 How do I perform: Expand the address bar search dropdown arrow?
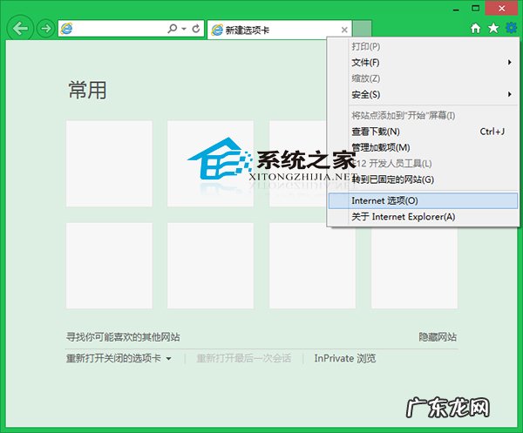coord(184,29)
